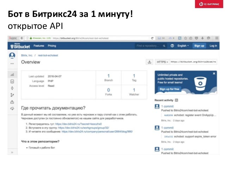Click the Sign up button

point(199,46)
